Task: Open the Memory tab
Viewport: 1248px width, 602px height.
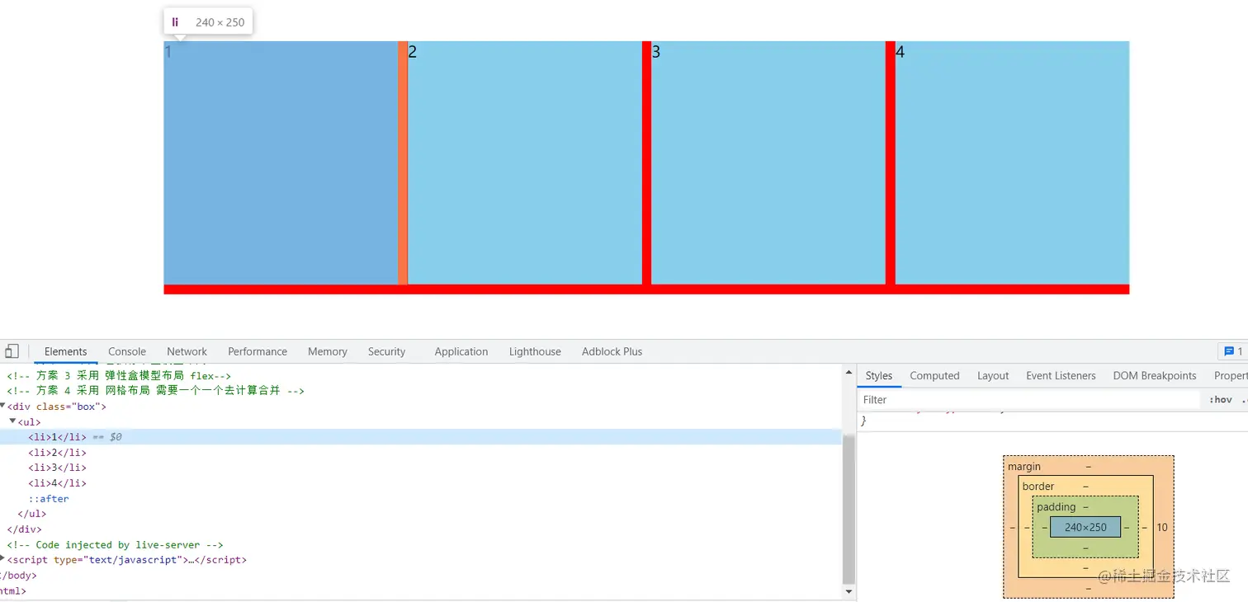Action: (x=328, y=351)
